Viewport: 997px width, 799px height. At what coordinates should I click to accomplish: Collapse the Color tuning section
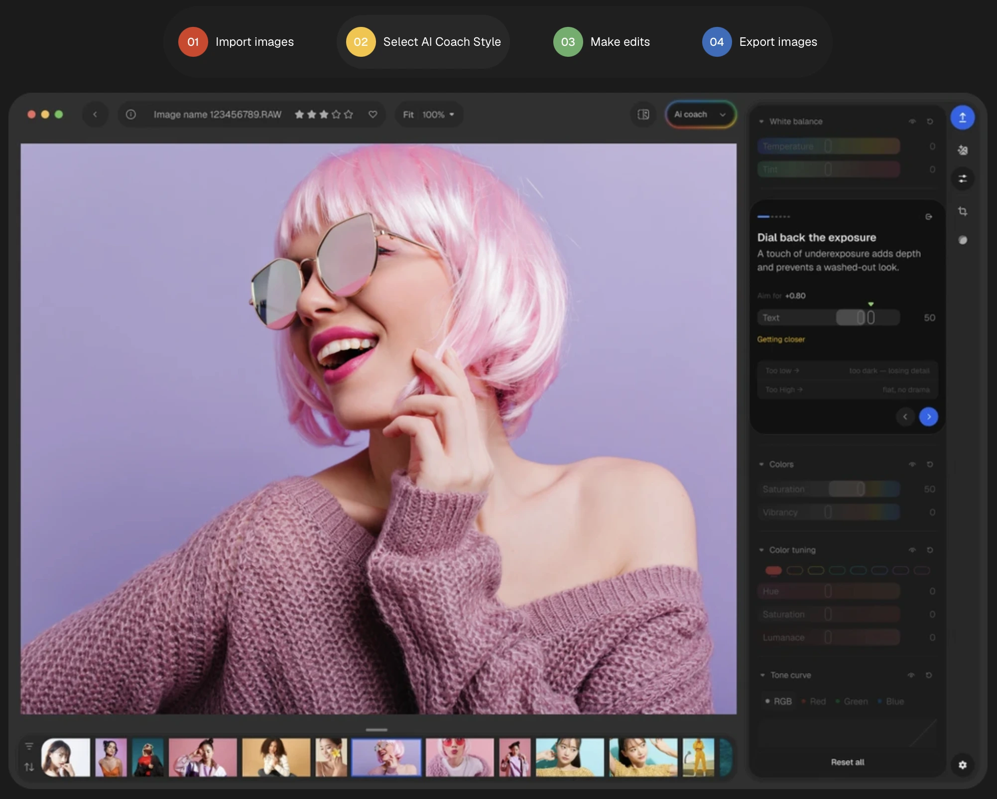pos(761,550)
